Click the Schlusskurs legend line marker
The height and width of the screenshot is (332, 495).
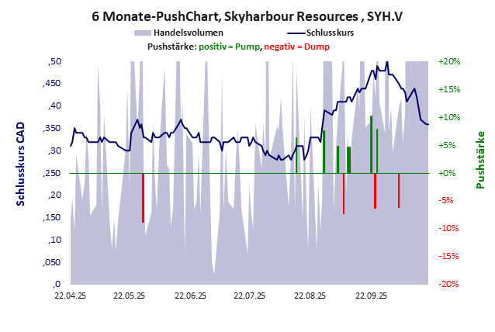point(296,33)
